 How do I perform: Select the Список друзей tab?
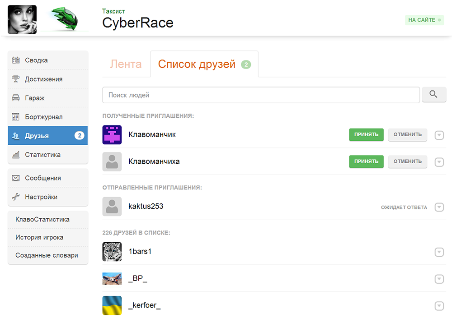(x=197, y=64)
